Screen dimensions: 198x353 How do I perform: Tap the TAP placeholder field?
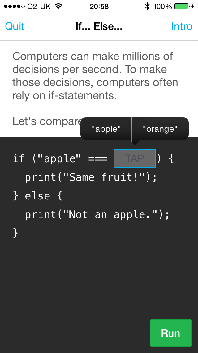click(x=135, y=158)
